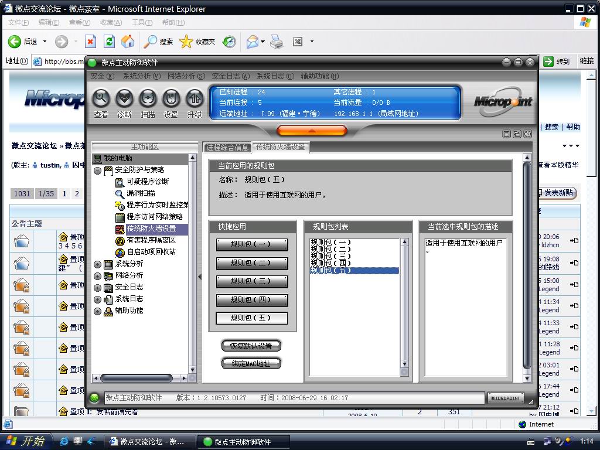Image resolution: width=600 pixels, height=450 pixels.
Task: Expand the 安全日志 tree node
Action: pyautogui.click(x=98, y=288)
